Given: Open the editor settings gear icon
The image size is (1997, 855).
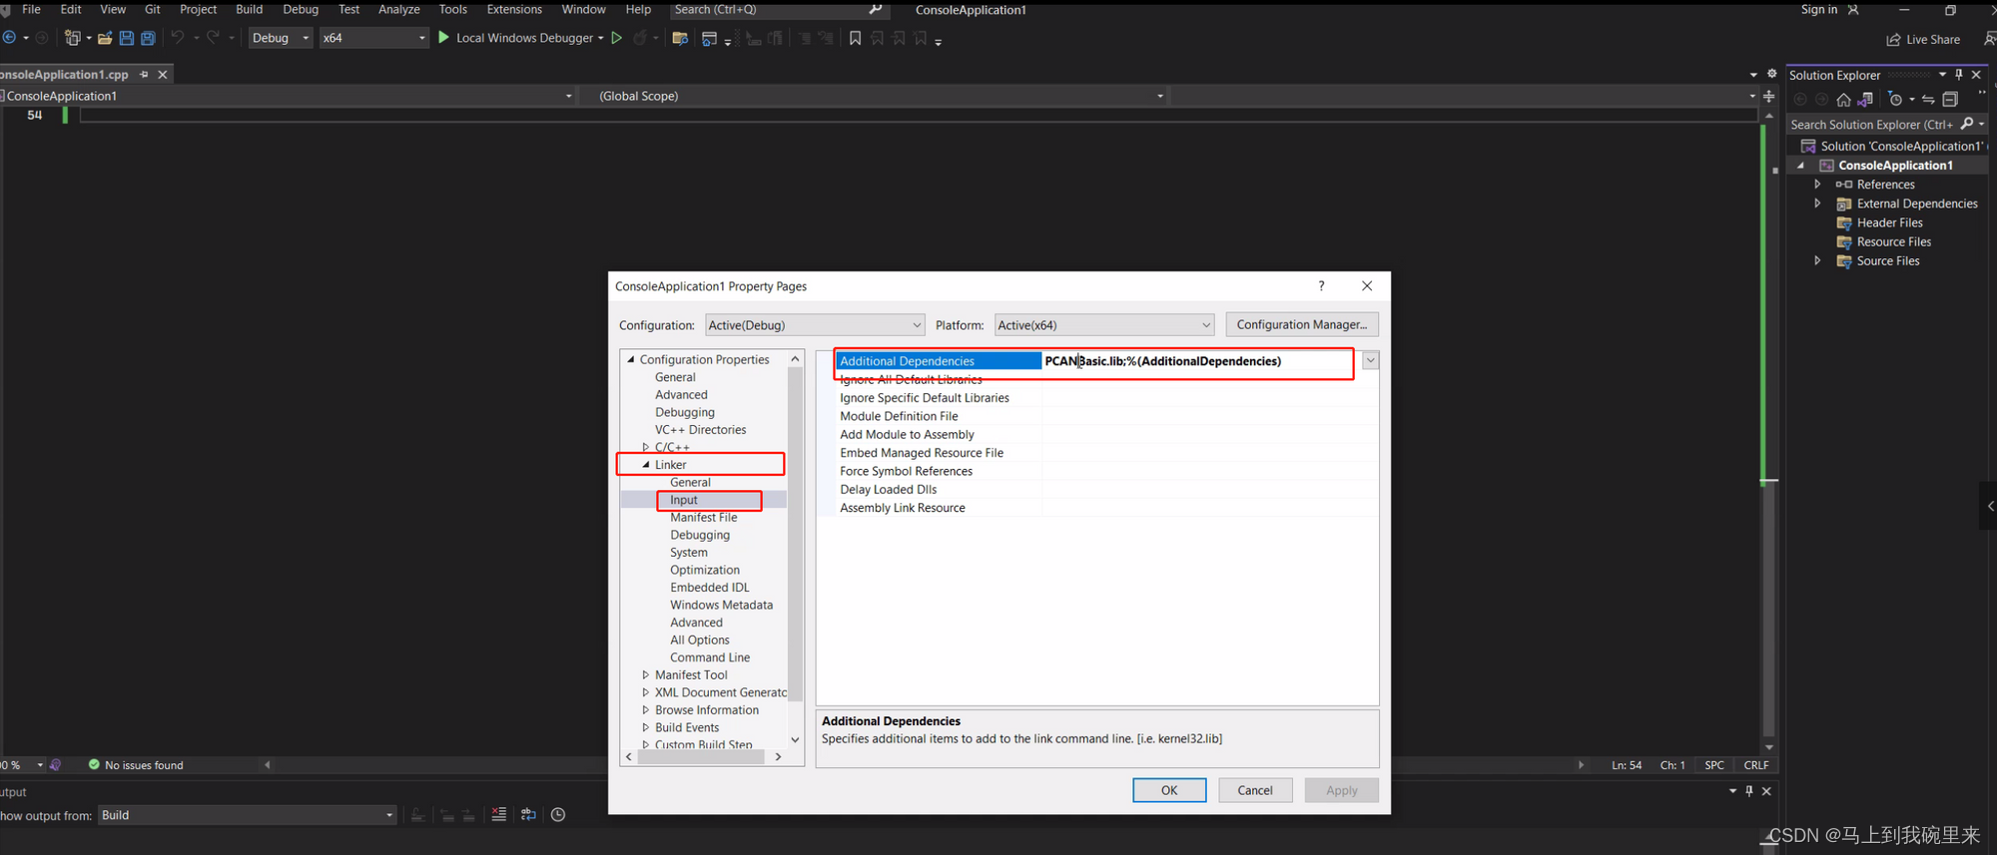Looking at the screenshot, I should [x=1772, y=74].
